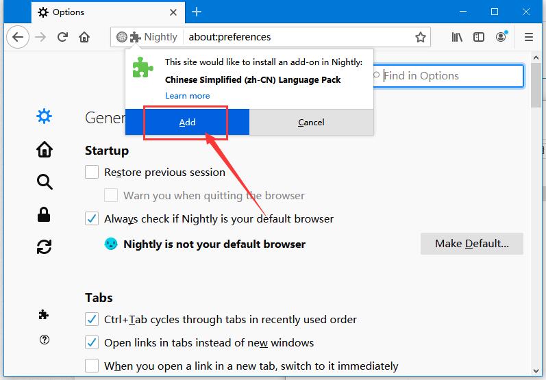Open the Privacy lock category
Screen dimensions: 546x380
(44, 214)
